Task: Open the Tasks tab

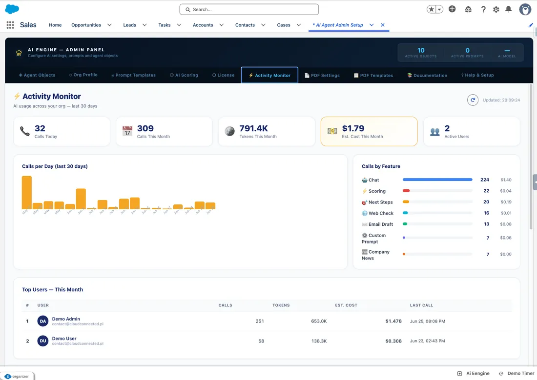Action: click(x=165, y=25)
